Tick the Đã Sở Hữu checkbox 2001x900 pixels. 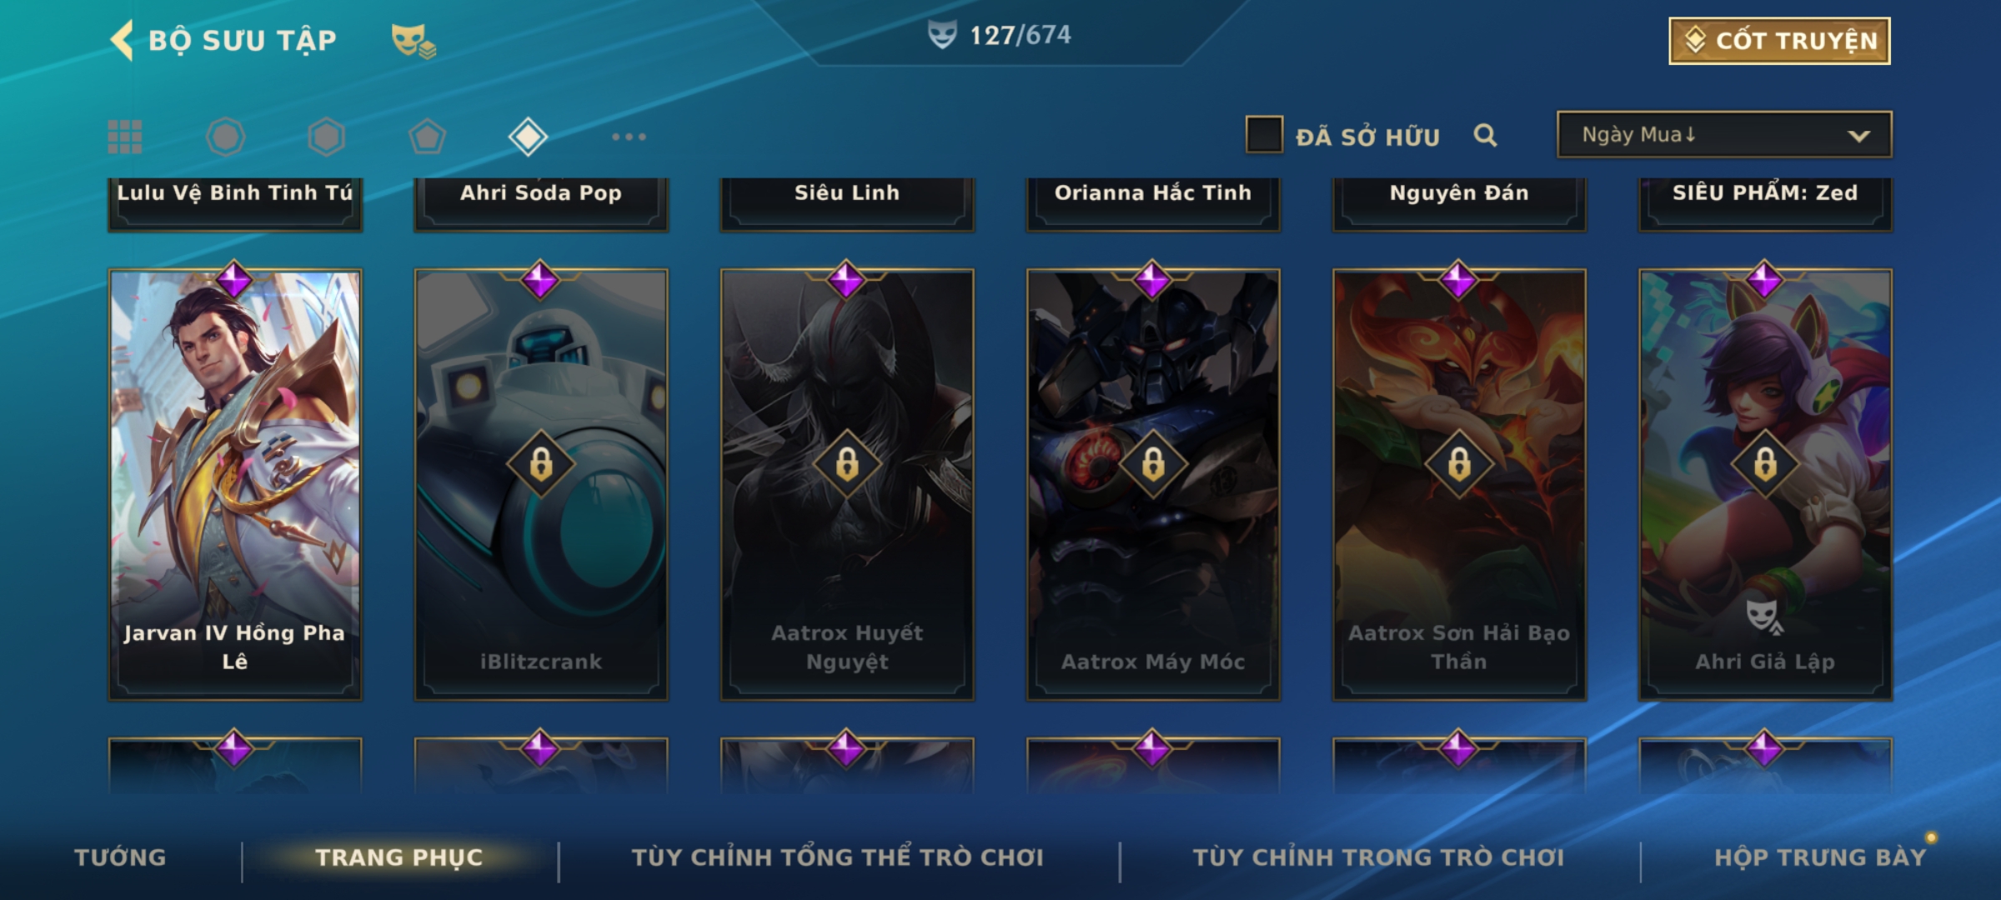(1264, 135)
